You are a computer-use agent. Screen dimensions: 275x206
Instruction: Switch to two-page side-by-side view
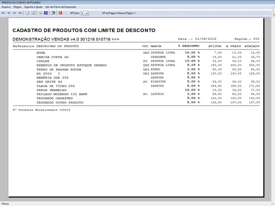pos(33,13)
